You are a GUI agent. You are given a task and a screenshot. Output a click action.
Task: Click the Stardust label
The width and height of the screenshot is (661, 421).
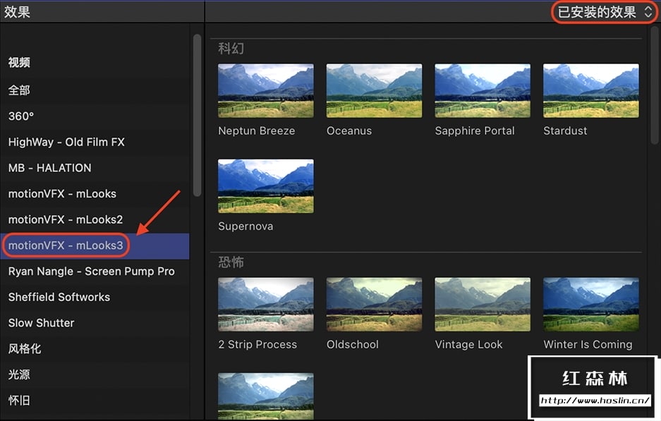coord(565,130)
